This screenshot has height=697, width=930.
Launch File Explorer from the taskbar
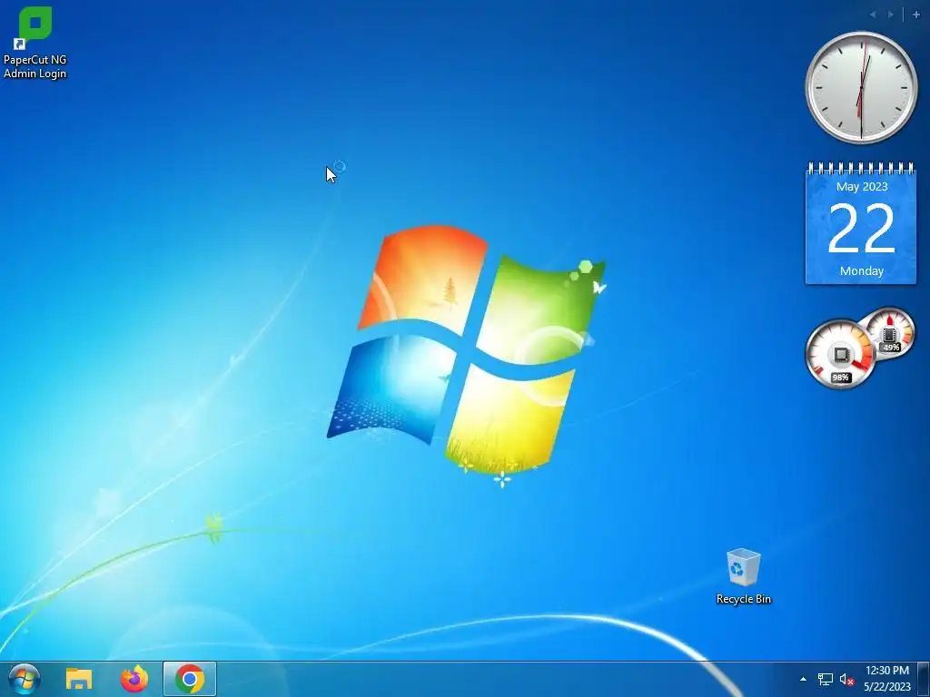point(78,679)
